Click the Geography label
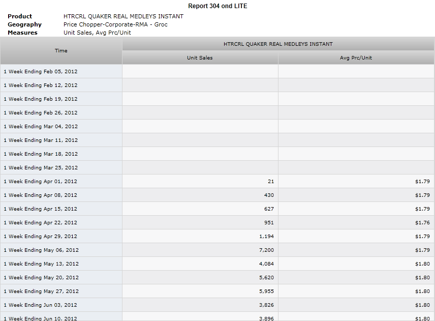435x321 pixels. pyautogui.click(x=24, y=24)
